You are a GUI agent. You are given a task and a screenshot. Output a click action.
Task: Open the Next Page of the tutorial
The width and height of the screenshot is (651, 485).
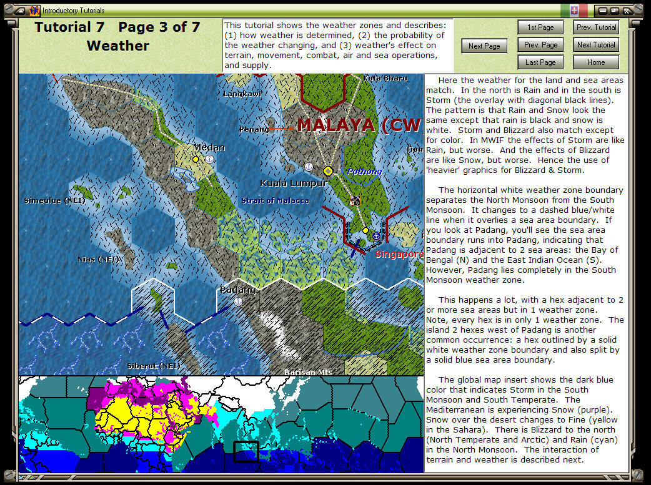point(484,46)
